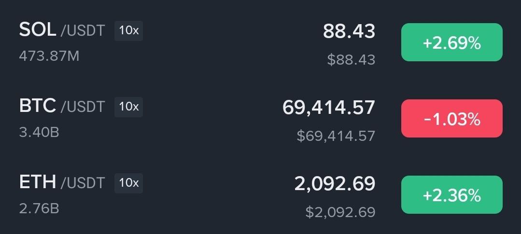
Task: Select the 10x leverage badge beside SOL
Action: pos(128,31)
